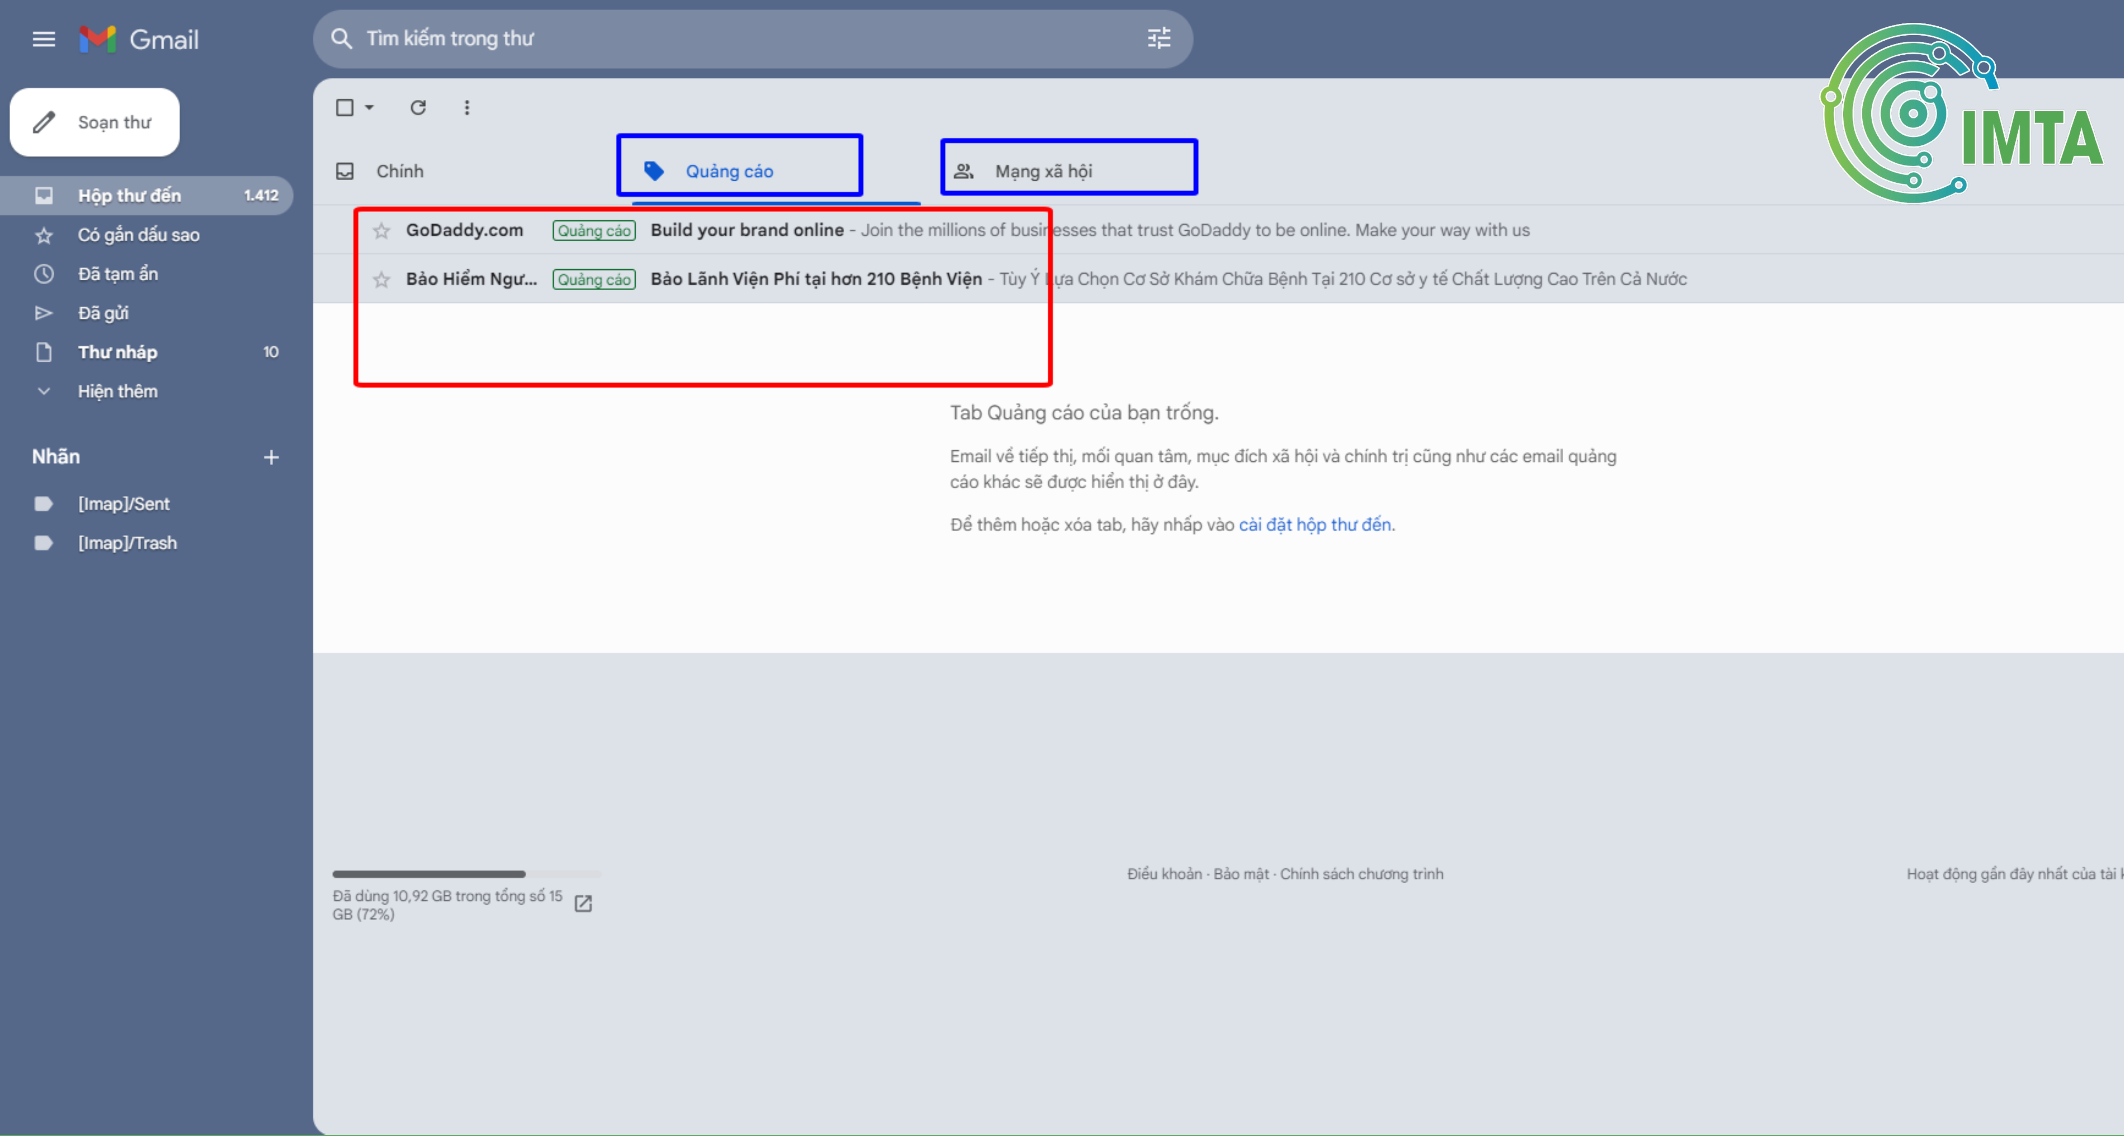Click the clock icon beside Đã tạm ẩn
The image size is (2124, 1136).
tap(44, 274)
